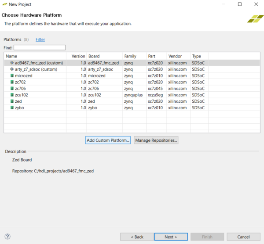Select the 'zc702' platform name
Image resolution: width=264 pixels, height=244 pixels.
click(20, 82)
